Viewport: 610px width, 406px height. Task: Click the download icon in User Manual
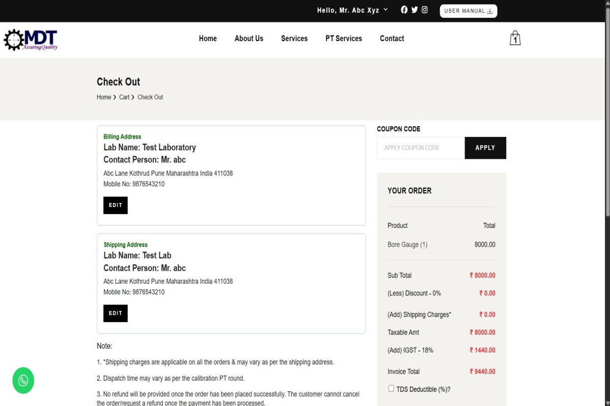[490, 11]
